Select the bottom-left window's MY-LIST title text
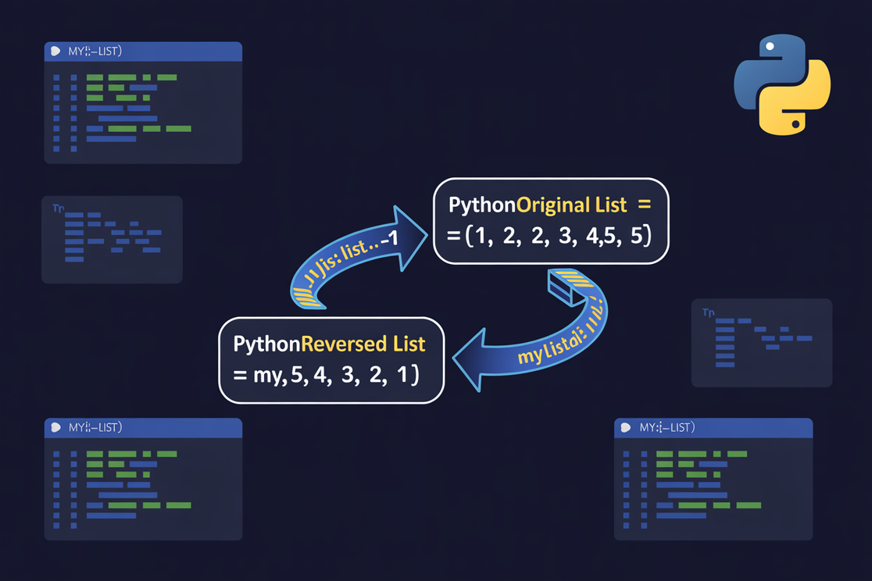Screen dimensions: 872x581 point(95,428)
